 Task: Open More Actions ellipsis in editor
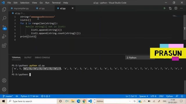(181, 8)
